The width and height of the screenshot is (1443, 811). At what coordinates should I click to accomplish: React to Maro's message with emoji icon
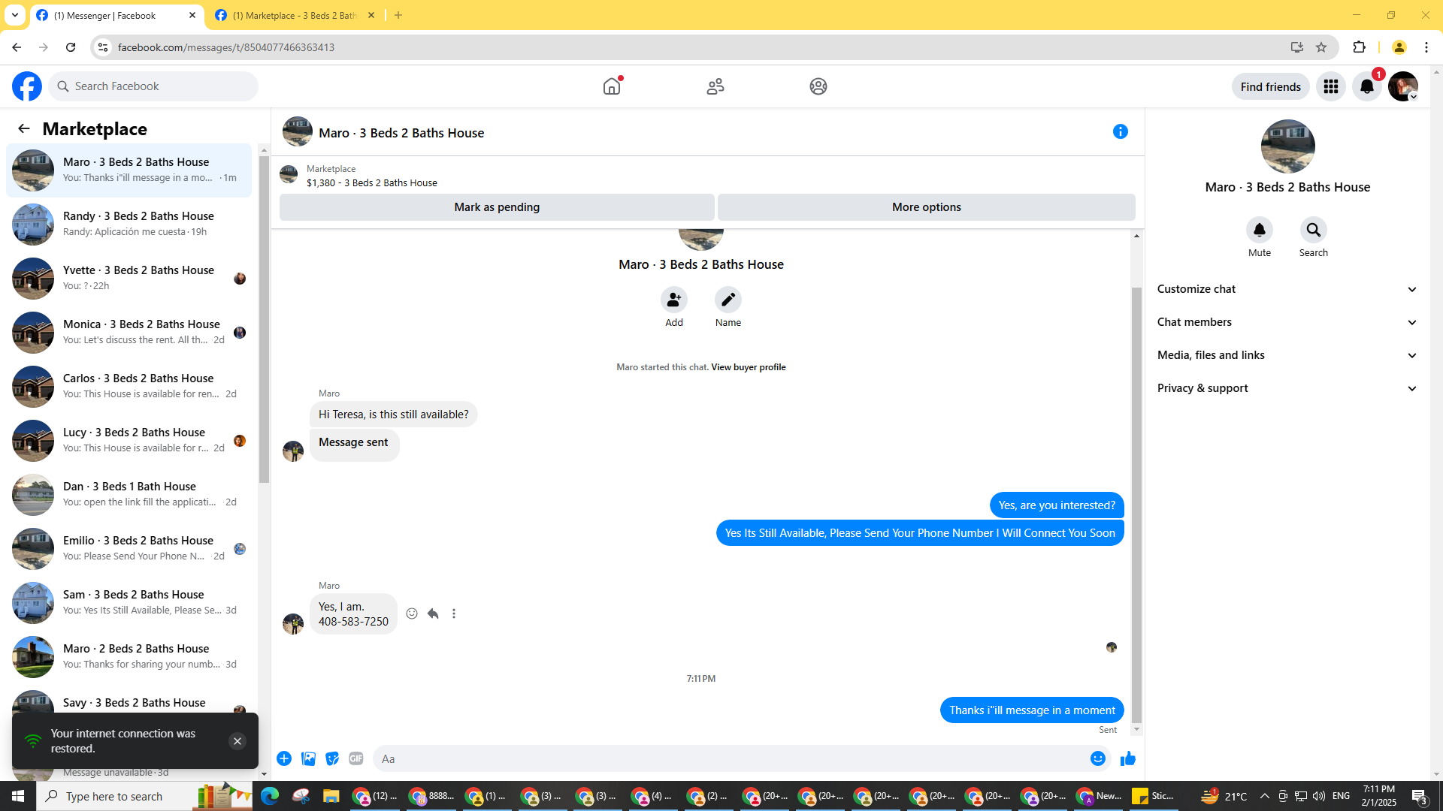[412, 614]
